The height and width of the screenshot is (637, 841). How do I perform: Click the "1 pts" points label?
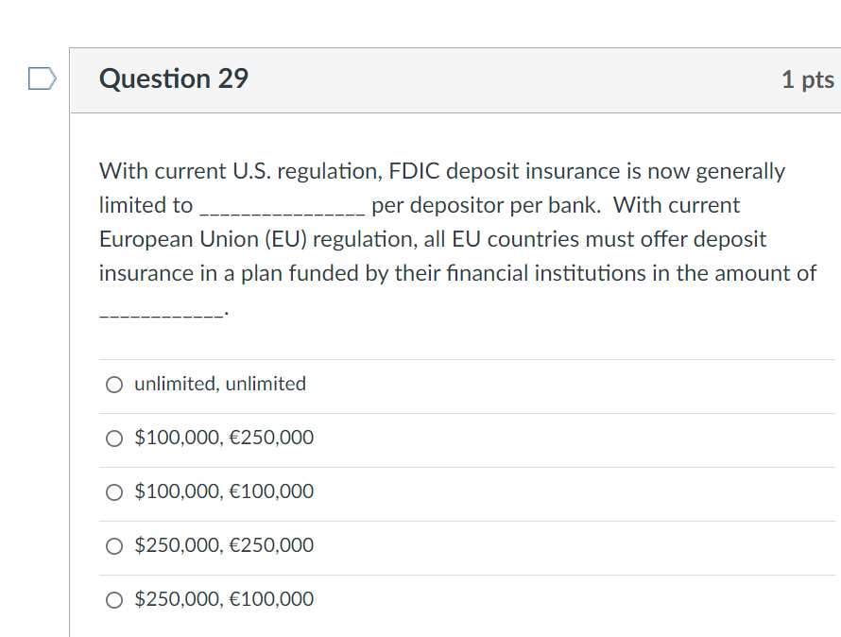807,79
